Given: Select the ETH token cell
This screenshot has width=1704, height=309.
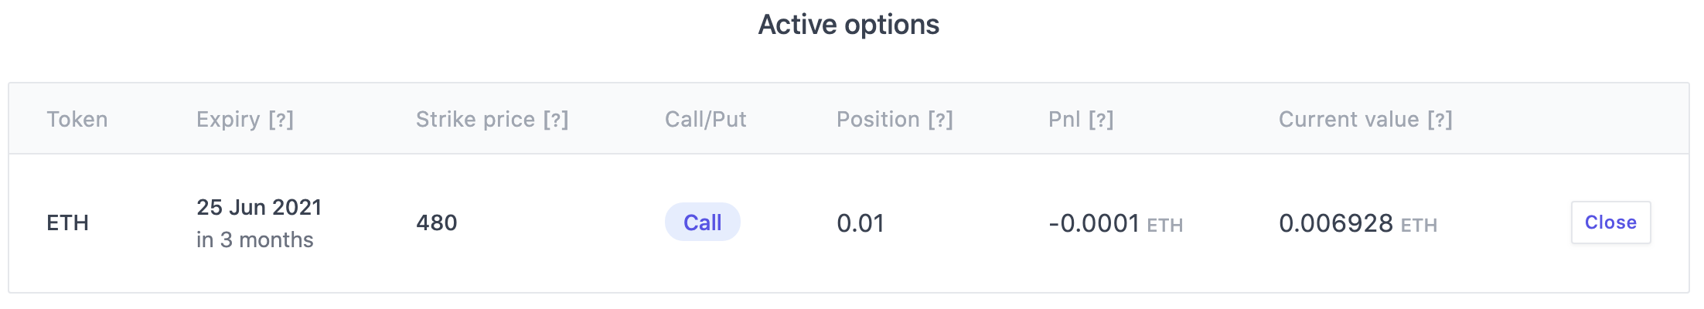Looking at the screenshot, I should 68,223.
